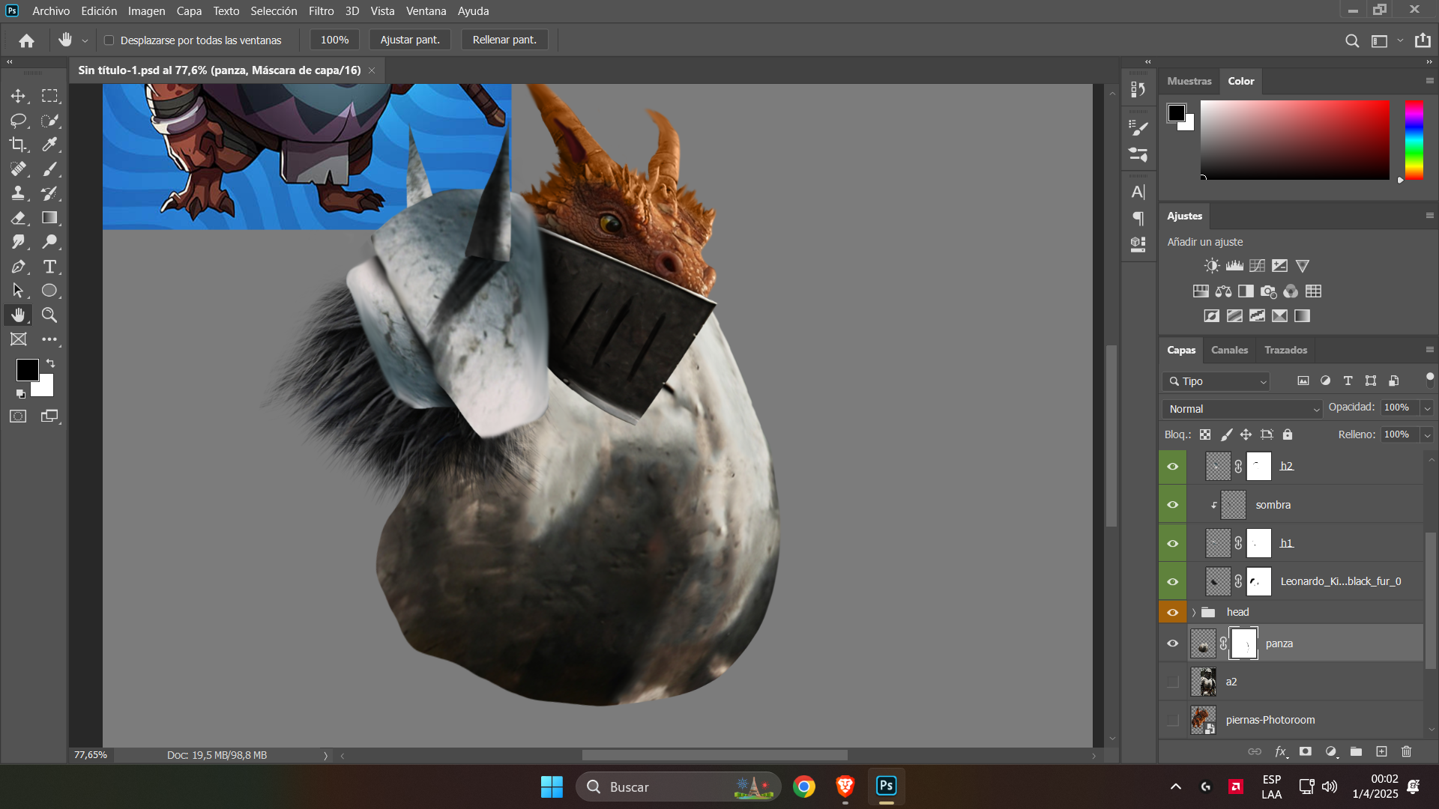
Task: Click the share export button
Action: tap(1423, 40)
